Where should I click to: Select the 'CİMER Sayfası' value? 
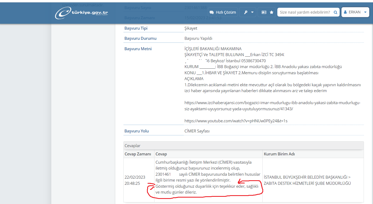(197, 131)
